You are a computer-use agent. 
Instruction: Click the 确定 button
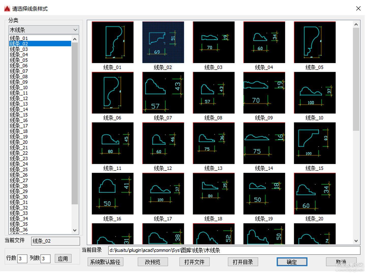(292, 262)
